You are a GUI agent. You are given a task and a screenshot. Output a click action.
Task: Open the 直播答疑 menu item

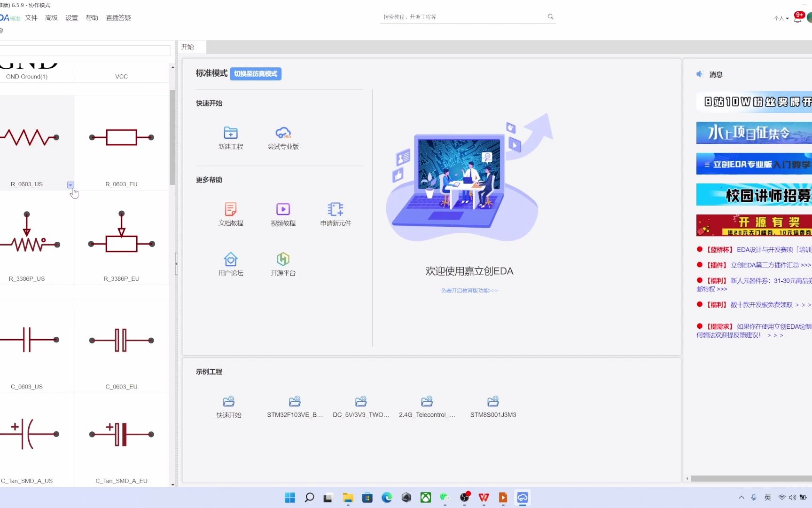click(118, 18)
